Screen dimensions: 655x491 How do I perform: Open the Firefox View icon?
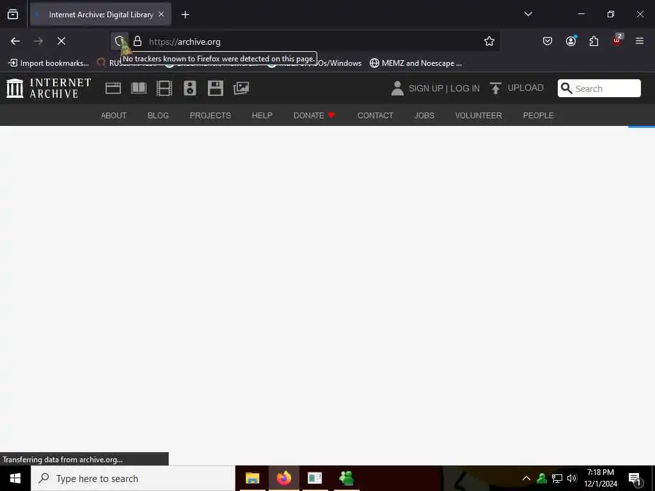pyautogui.click(x=13, y=15)
